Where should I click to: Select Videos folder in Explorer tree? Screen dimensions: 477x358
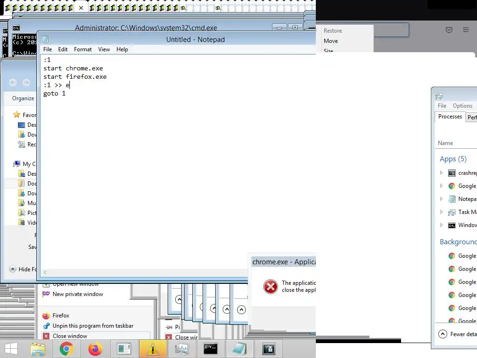coord(27,222)
